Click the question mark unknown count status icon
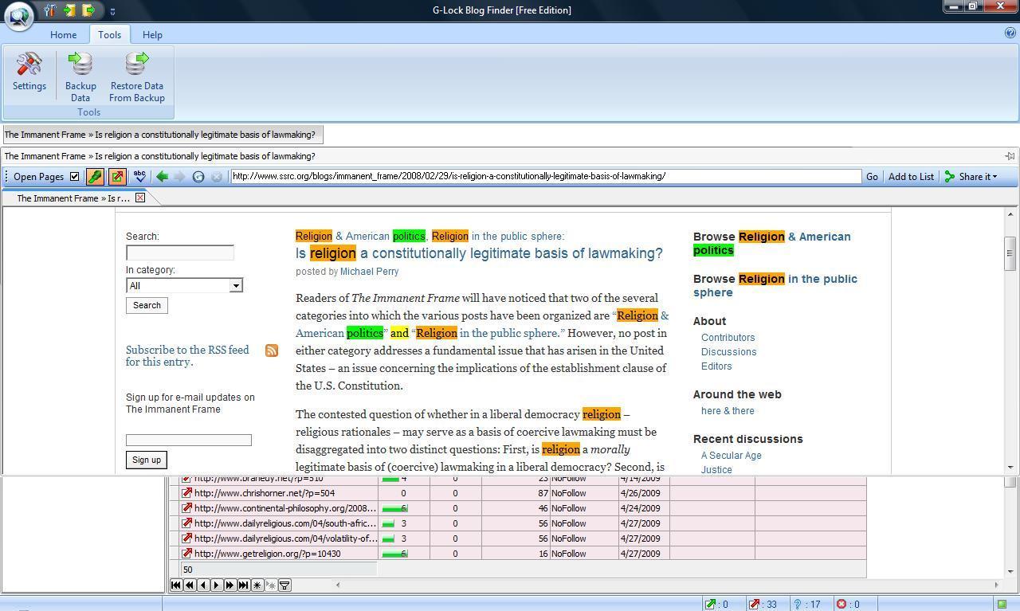The width and height of the screenshot is (1020, 611). click(x=798, y=605)
